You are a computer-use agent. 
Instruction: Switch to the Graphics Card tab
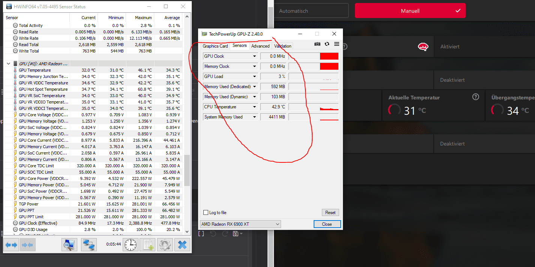[x=215, y=46]
